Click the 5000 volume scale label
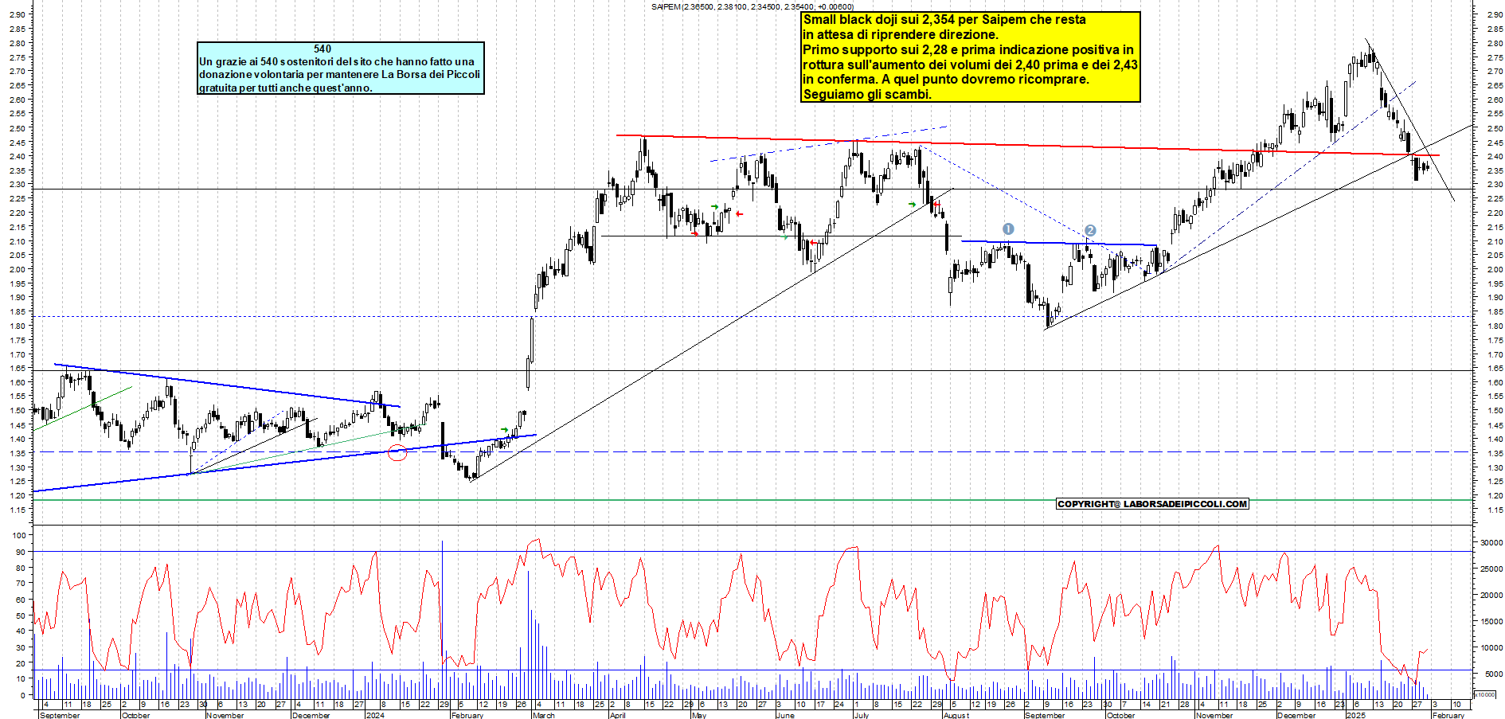Image resolution: width=1505 pixels, height=719 pixels. [x=1494, y=674]
